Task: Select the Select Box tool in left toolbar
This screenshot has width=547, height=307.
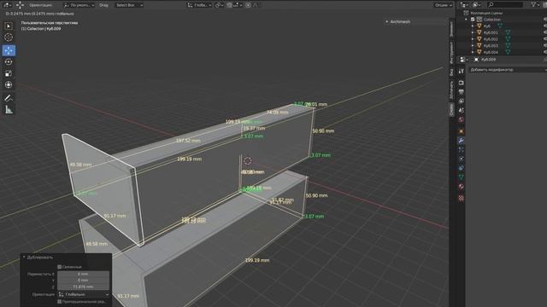Action: click(x=9, y=26)
